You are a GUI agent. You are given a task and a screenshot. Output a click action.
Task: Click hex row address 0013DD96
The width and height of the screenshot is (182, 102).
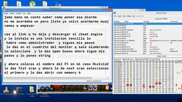(118, 83)
